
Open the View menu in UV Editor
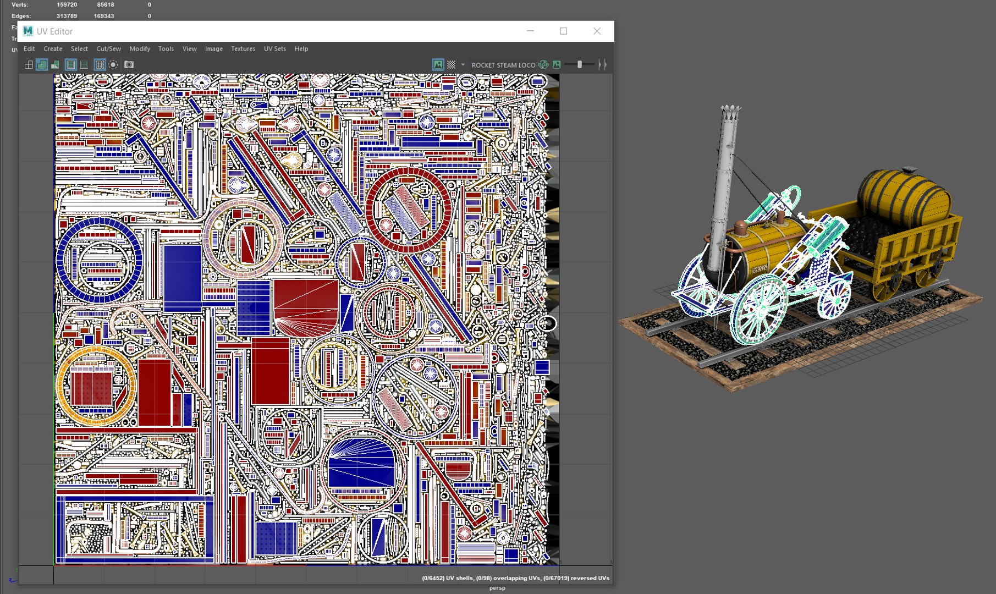pos(190,49)
